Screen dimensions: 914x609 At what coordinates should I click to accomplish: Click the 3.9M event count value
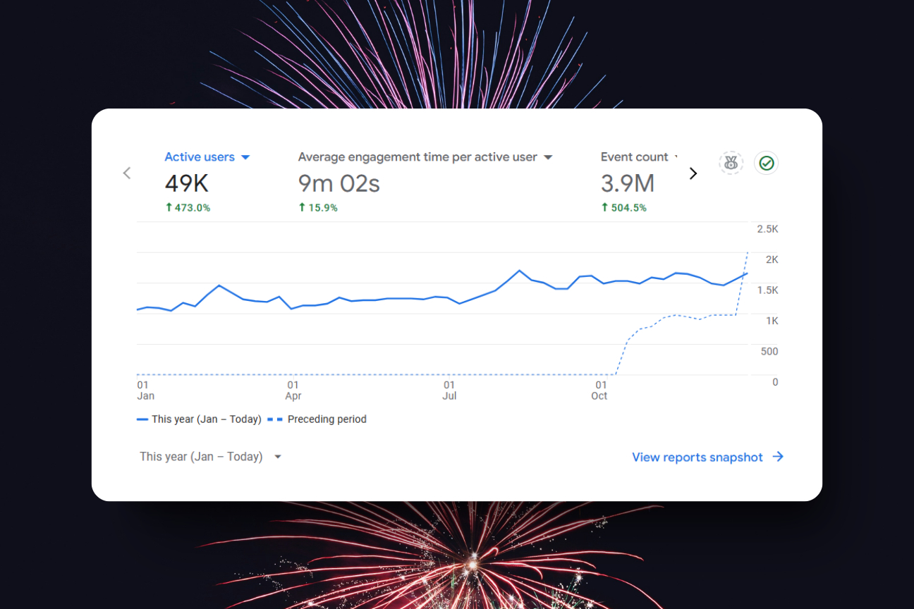pos(627,184)
